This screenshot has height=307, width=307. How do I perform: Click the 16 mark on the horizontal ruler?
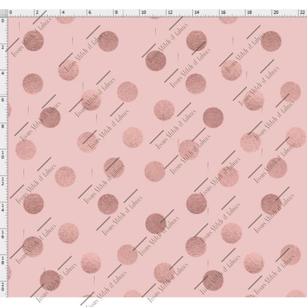click(223, 12)
